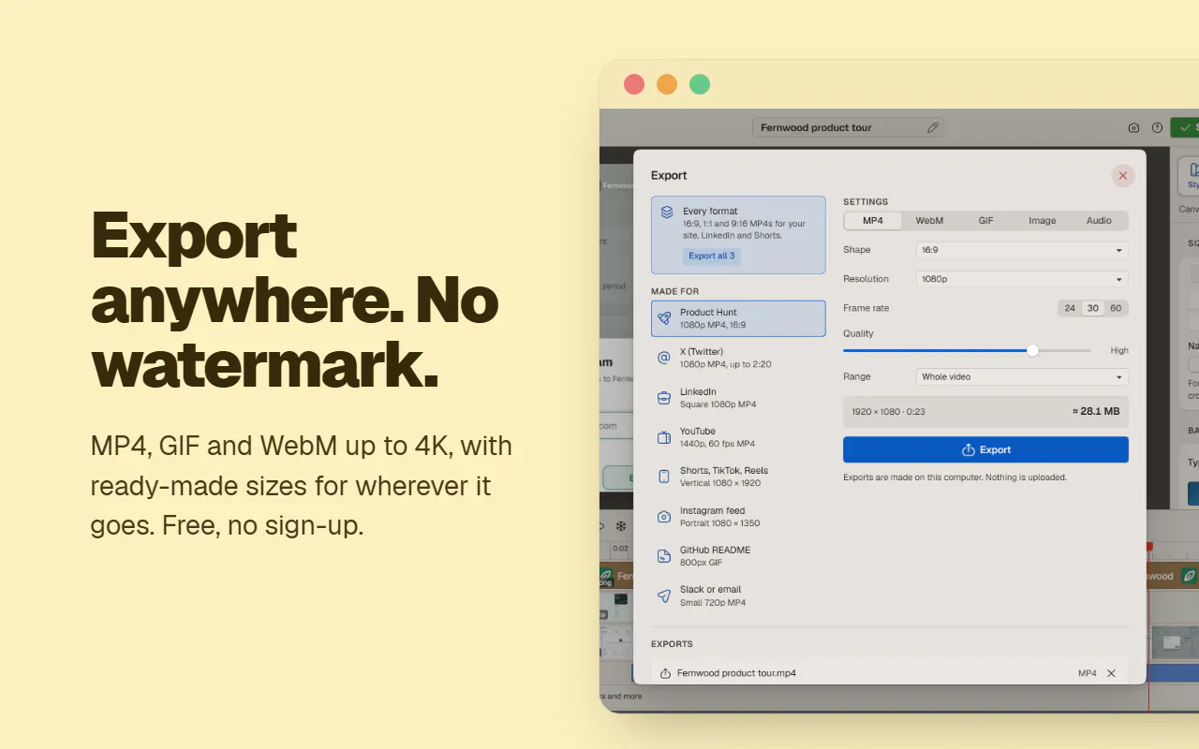Remove Fernwood product tour.mp4 from exports list
Viewport: 1199px width, 749px height.
click(1111, 673)
